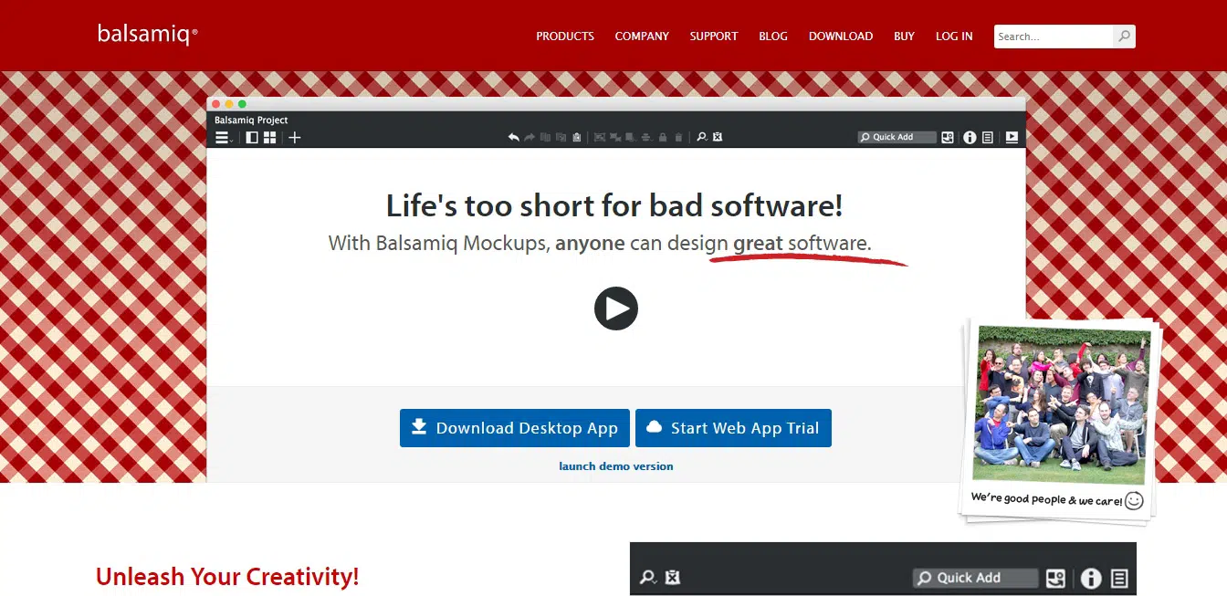1227x596 pixels.
Task: Open the PRODUCTS menu
Action: [x=565, y=37]
